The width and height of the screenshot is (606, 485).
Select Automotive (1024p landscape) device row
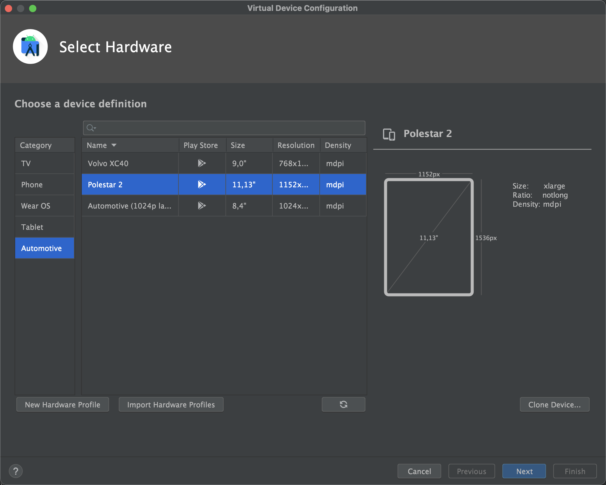coord(130,206)
